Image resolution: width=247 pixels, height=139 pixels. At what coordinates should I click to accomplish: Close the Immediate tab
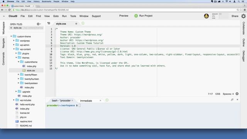click(100, 100)
